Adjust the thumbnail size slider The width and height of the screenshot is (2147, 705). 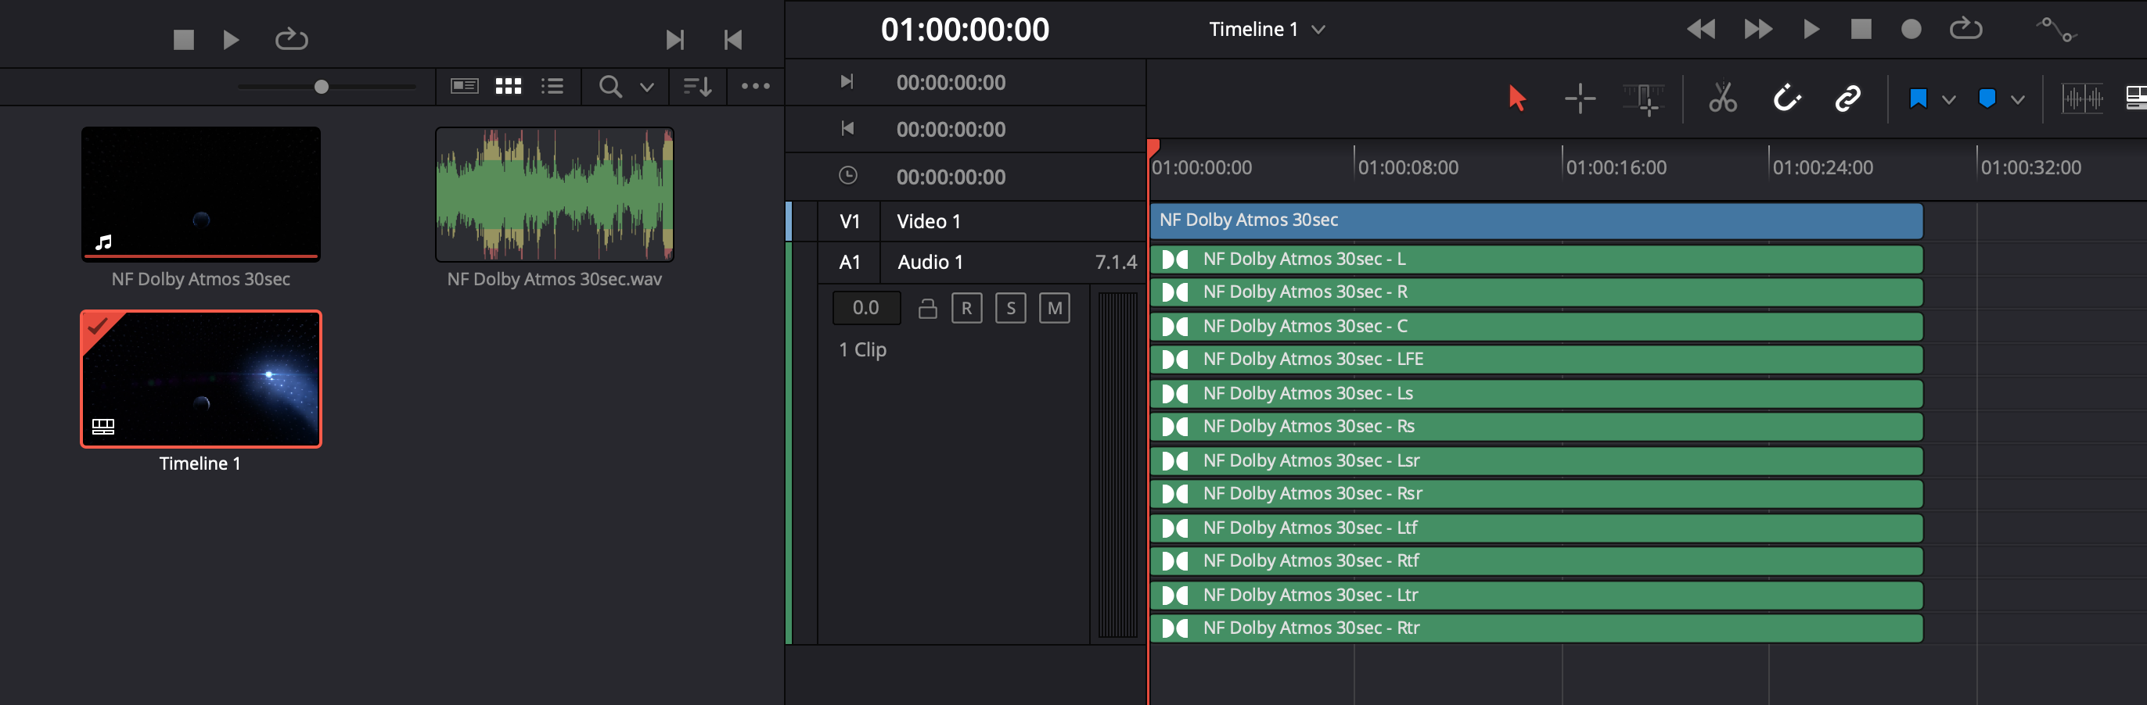pyautogui.click(x=322, y=87)
